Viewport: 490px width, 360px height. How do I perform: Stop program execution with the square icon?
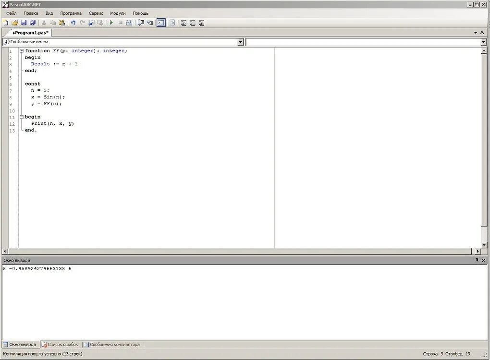click(120, 23)
